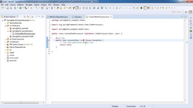Toggle Mark Occurrences highlighter icon
193x108 pixels.
77,8
